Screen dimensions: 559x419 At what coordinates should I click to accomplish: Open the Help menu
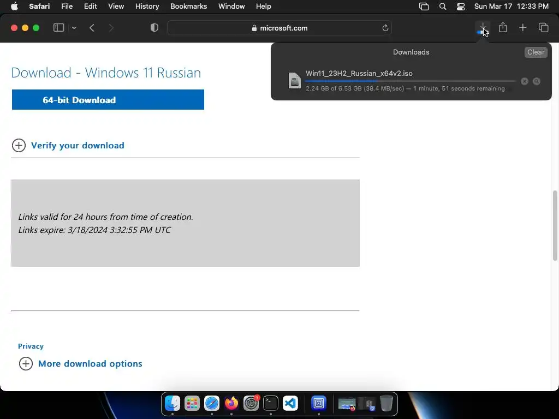pos(264,7)
